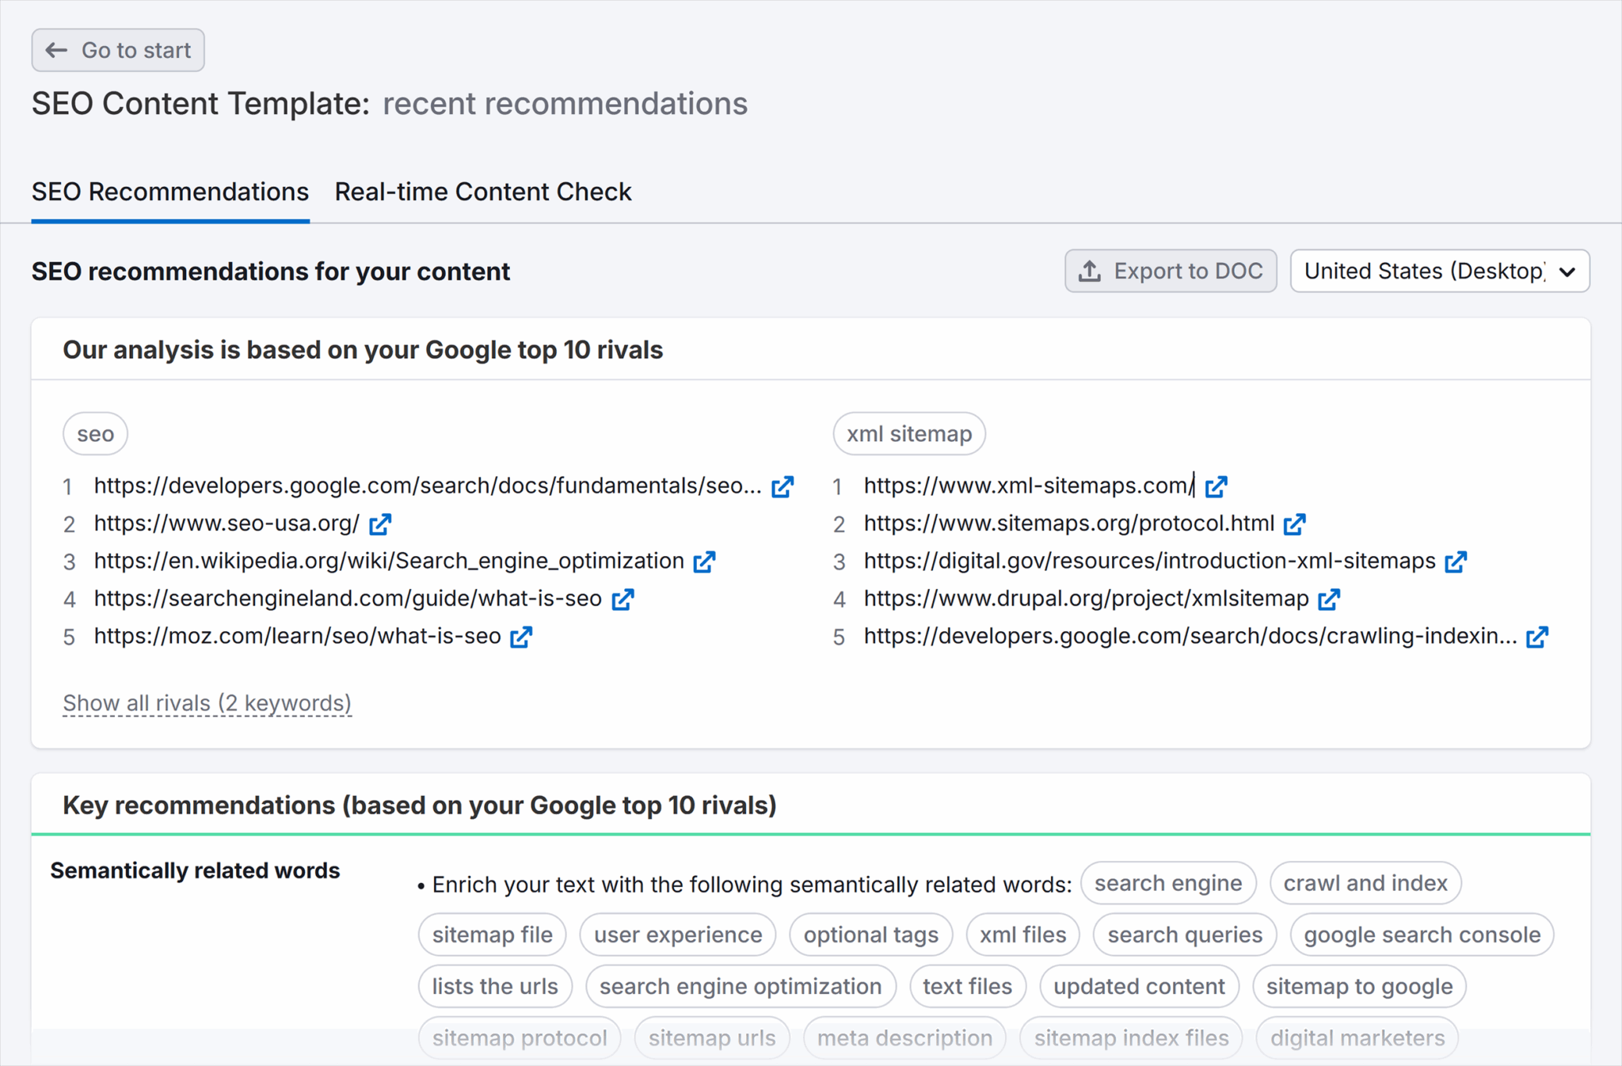Click the seo keyword tag

click(95, 434)
